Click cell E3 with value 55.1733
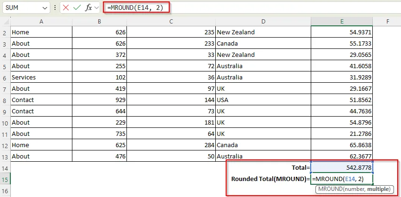This screenshot has height=197, width=401. [x=342, y=43]
